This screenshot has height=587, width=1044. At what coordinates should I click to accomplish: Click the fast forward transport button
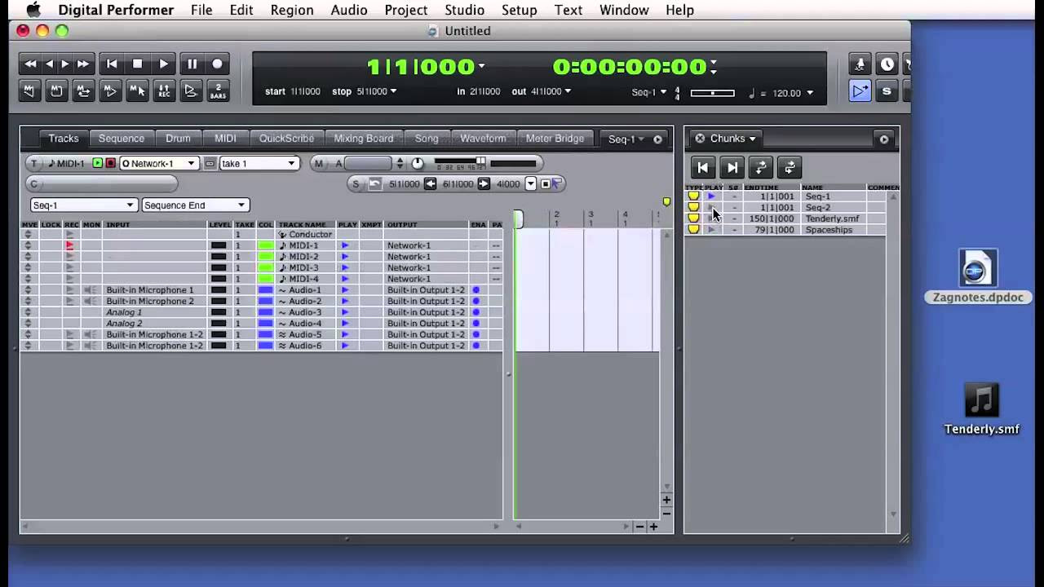click(x=83, y=64)
